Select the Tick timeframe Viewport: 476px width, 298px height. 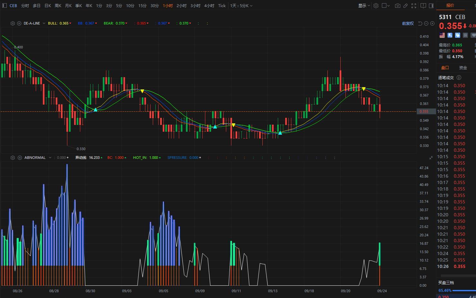[x=222, y=5]
